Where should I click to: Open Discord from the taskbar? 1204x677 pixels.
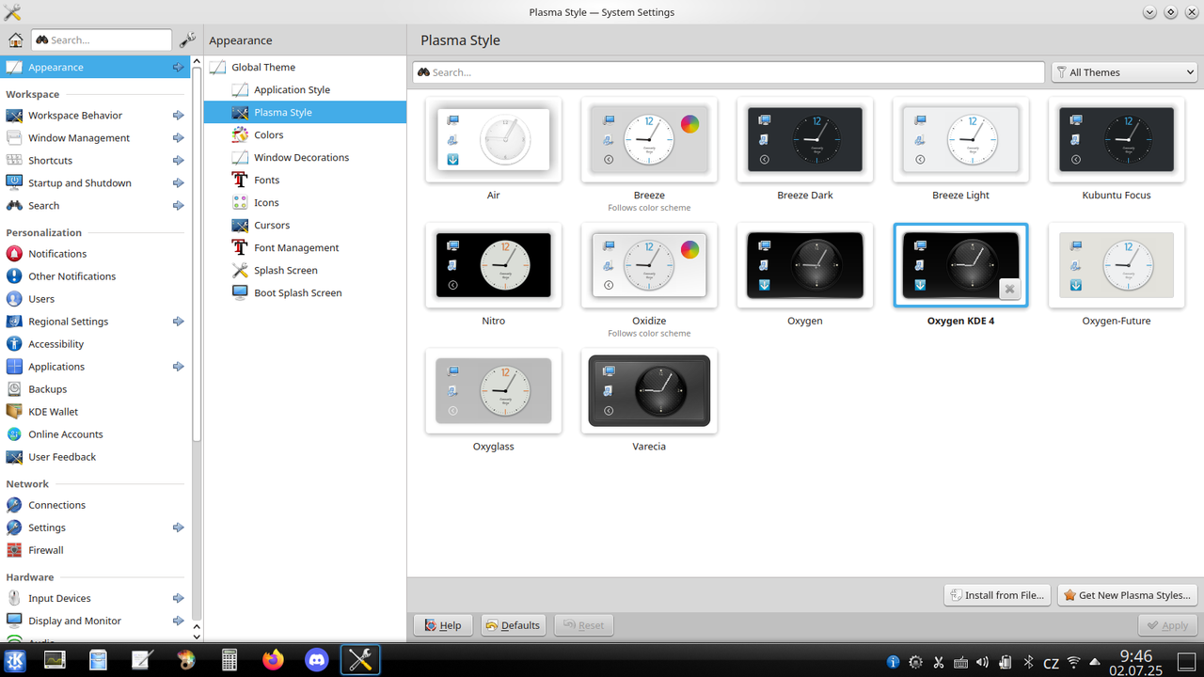(x=317, y=660)
